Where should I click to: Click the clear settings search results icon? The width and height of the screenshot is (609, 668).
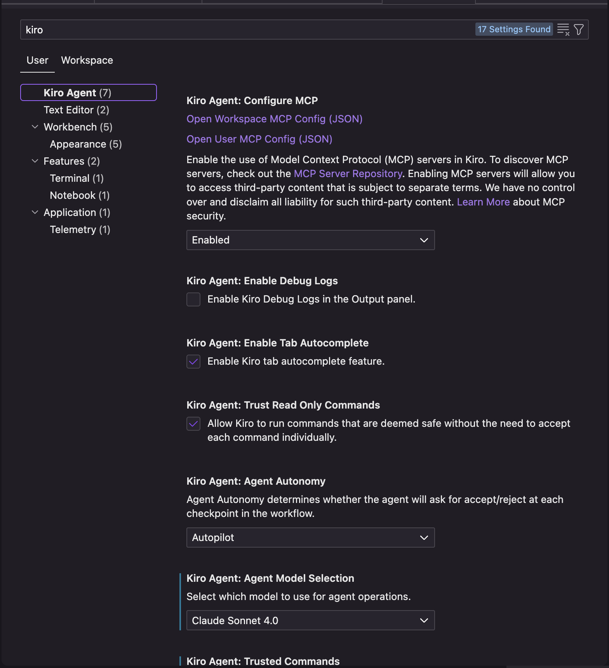(563, 29)
